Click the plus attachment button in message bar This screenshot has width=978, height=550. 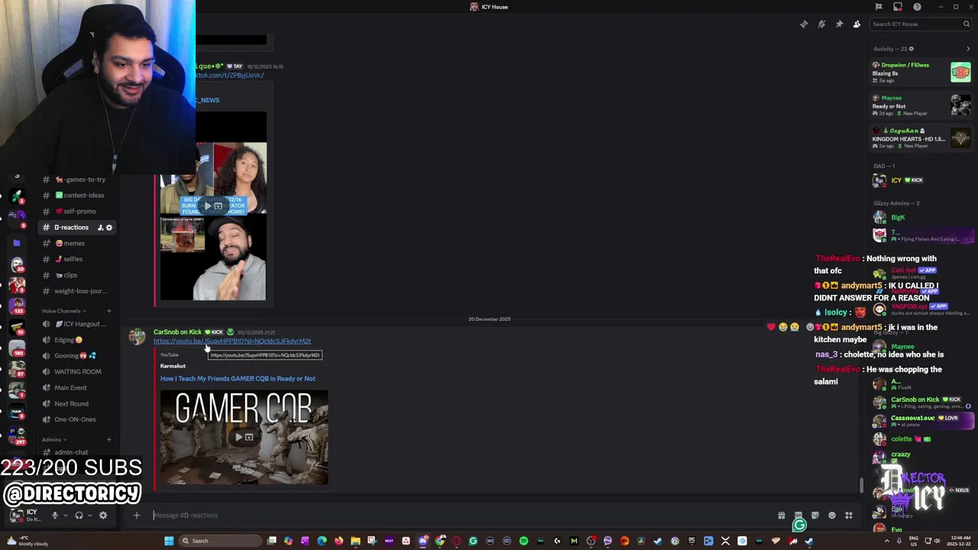136,516
